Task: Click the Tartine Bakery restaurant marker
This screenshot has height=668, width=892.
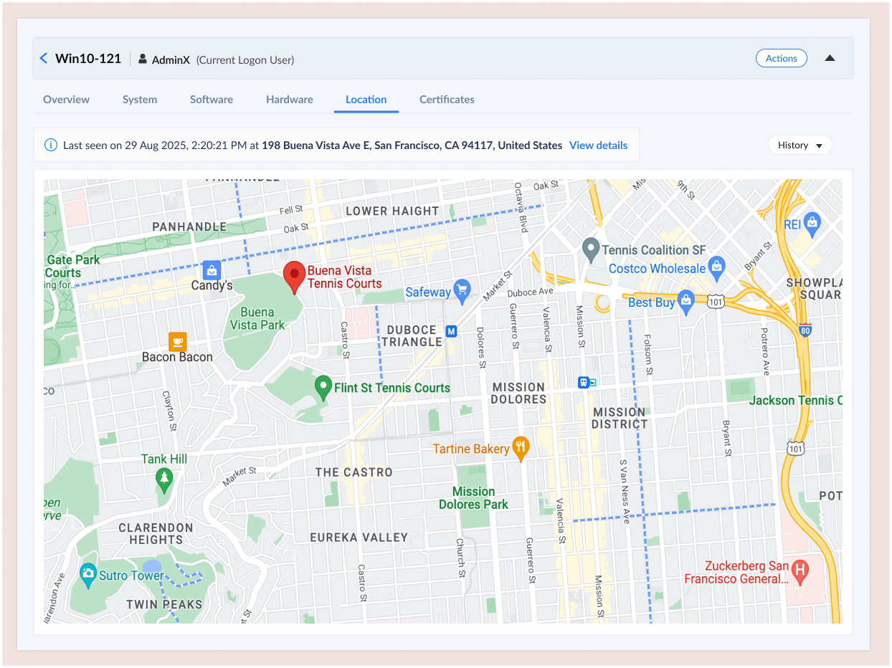Action: (x=521, y=449)
